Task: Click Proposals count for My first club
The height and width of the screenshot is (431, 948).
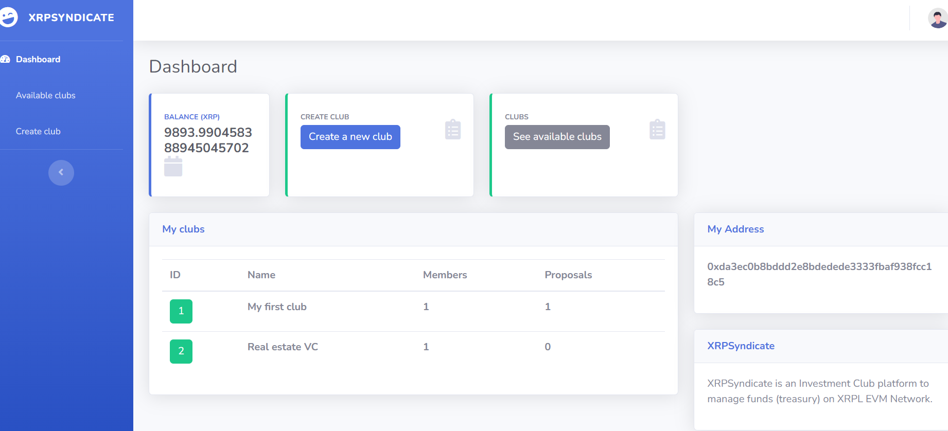Action: click(x=548, y=307)
